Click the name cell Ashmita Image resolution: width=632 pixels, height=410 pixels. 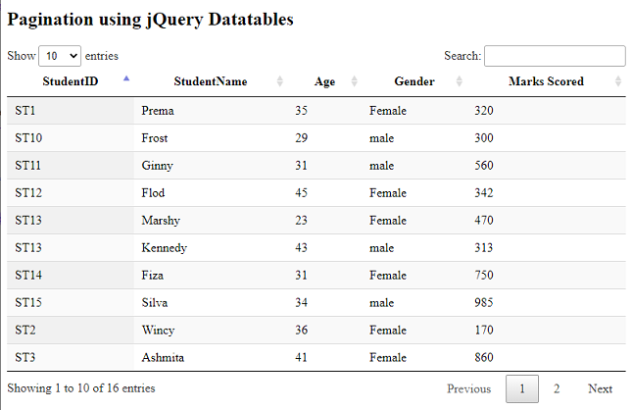[x=163, y=358]
